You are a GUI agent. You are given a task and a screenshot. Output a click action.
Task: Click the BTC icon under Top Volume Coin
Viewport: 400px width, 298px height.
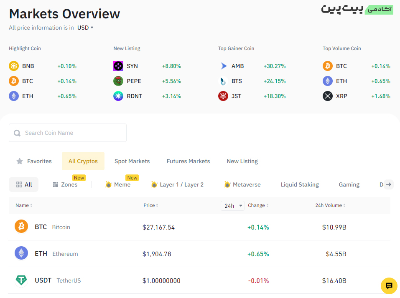[x=328, y=66]
